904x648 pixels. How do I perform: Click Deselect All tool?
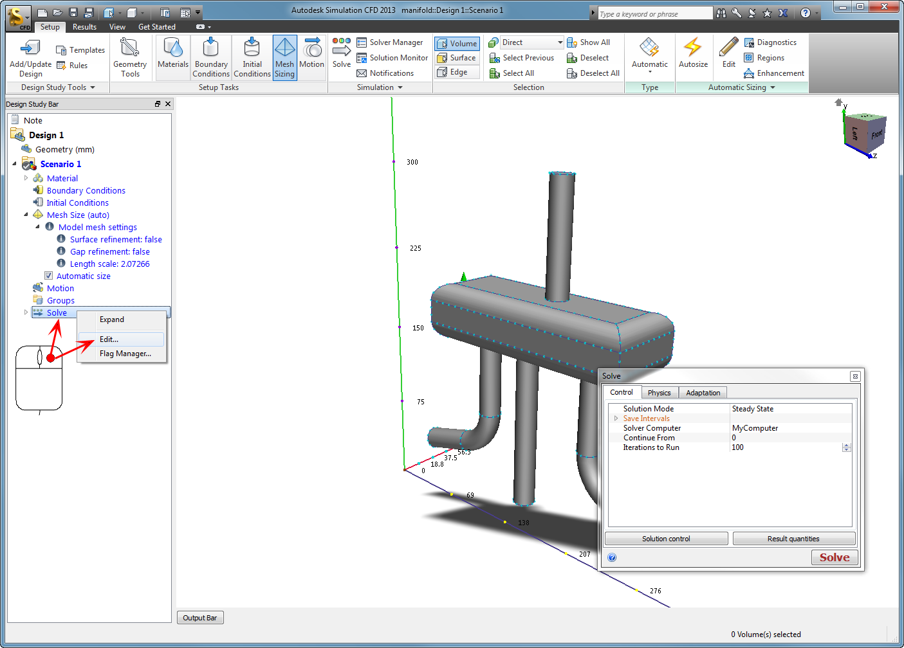pos(593,73)
